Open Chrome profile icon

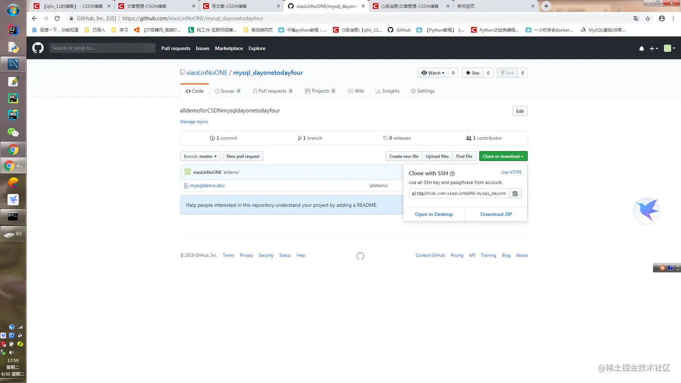coord(662,18)
